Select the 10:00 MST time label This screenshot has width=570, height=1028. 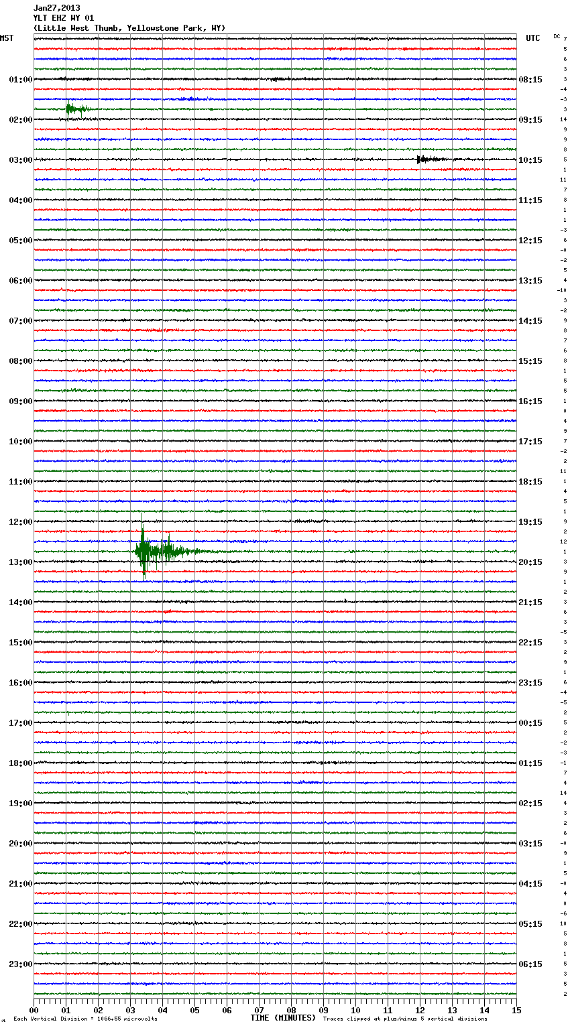pos(20,442)
